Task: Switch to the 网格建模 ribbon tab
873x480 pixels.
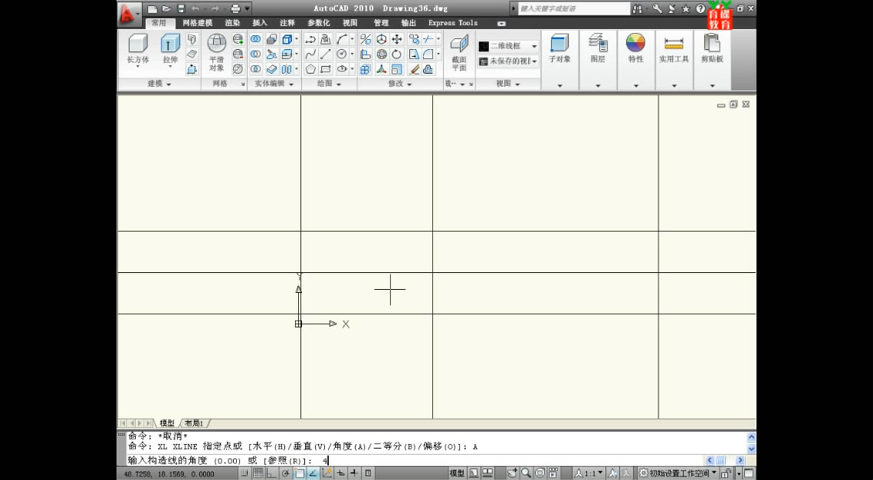Action: [198, 23]
